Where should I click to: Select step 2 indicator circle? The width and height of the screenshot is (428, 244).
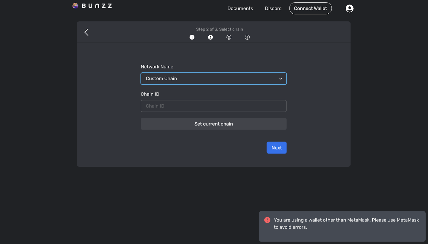tap(210, 37)
